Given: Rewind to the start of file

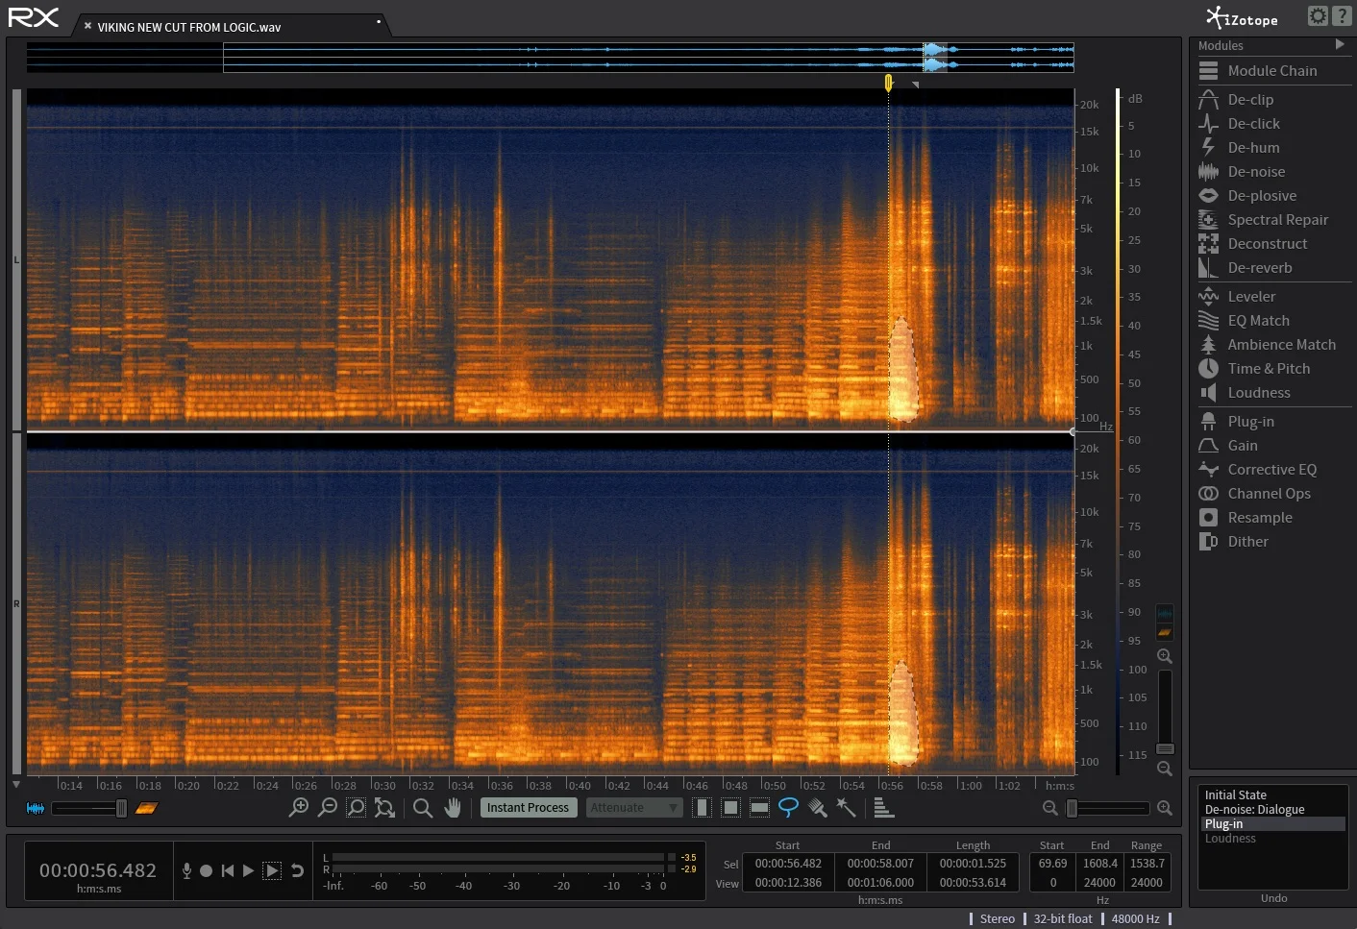Looking at the screenshot, I should 228,870.
